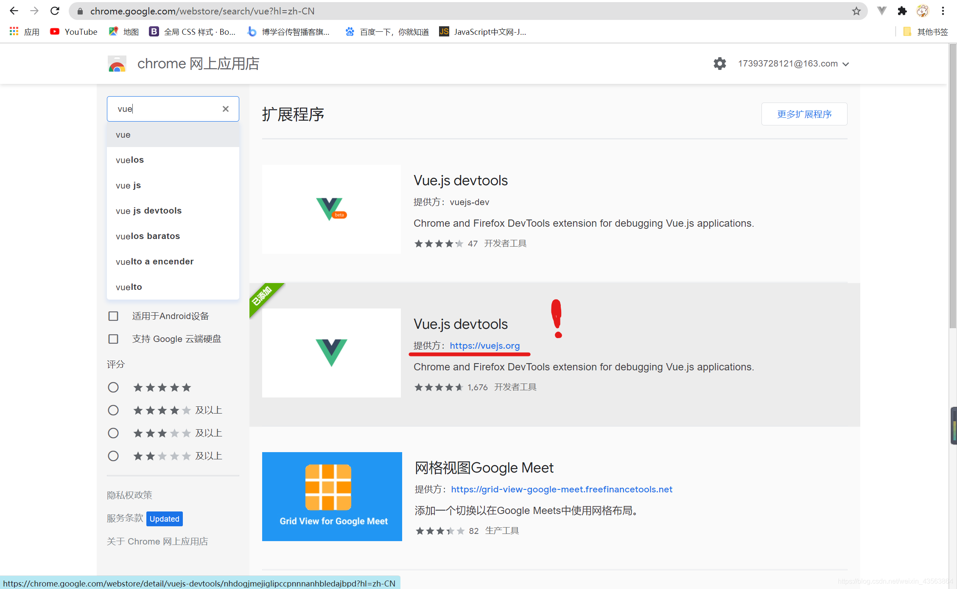Open the Chrome three-dot menu
The width and height of the screenshot is (957, 589).
943,11
